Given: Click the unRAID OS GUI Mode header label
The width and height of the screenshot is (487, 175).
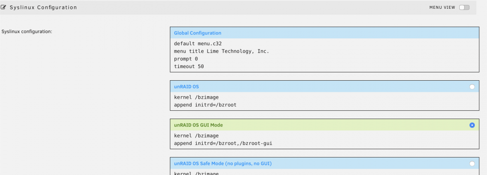Looking at the screenshot, I should coord(198,125).
